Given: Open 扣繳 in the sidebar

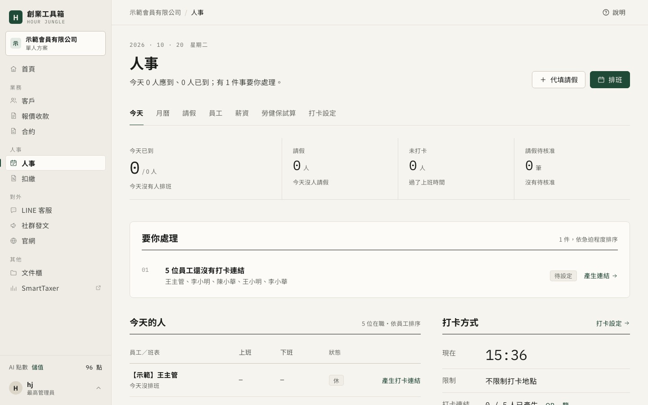Looking at the screenshot, I should tap(55, 179).
